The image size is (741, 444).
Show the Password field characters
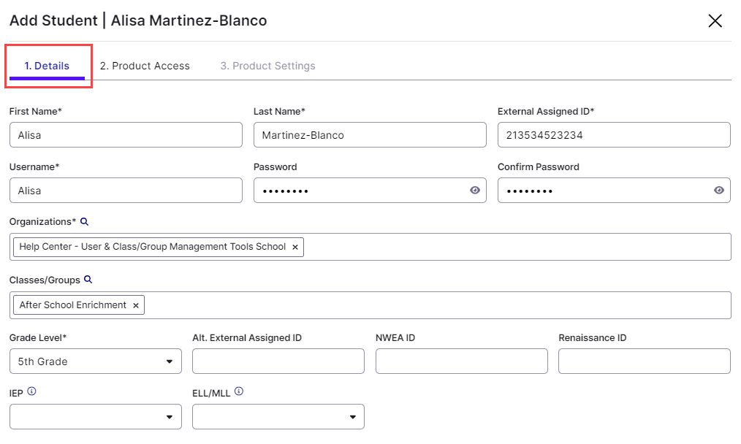point(475,190)
